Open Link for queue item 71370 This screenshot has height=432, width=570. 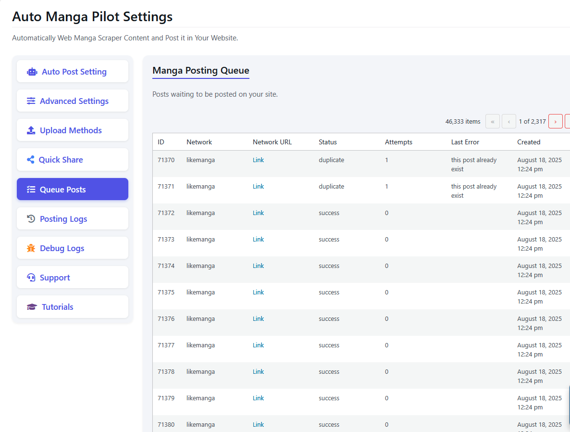tap(259, 160)
